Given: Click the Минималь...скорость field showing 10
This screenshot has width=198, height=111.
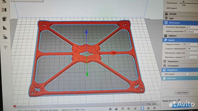Looking at the screenshot, I should pos(192,57).
